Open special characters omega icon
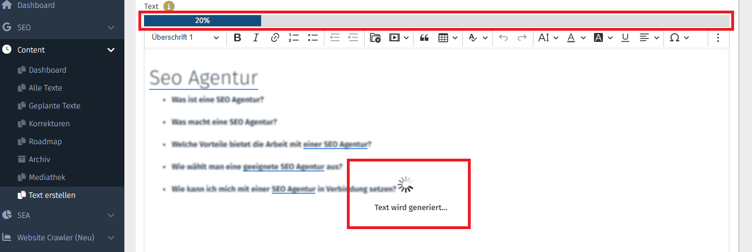 click(674, 37)
